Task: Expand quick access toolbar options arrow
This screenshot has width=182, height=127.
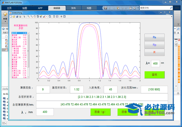Action: (138, 8)
